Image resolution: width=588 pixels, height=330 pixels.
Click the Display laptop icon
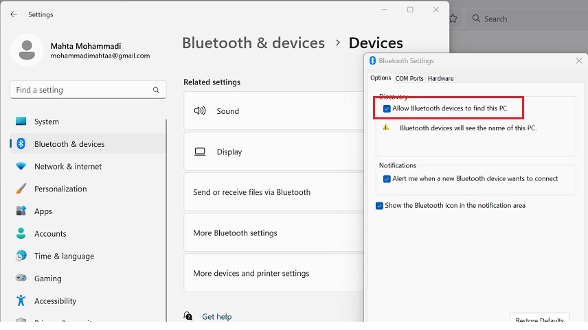[200, 152]
